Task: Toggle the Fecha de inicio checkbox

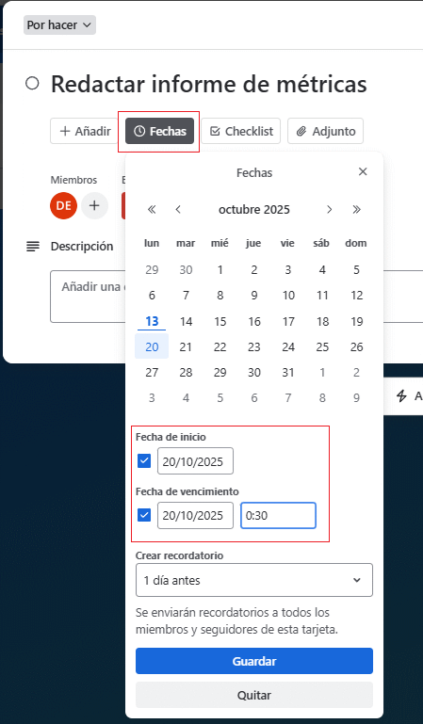Action: (144, 460)
